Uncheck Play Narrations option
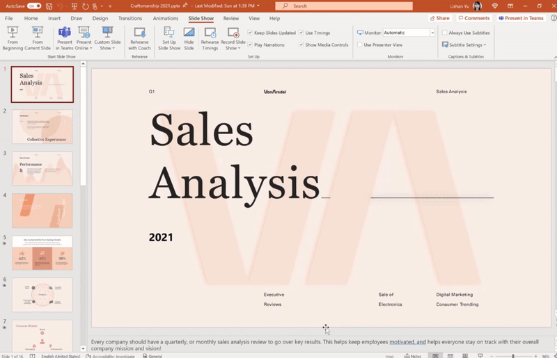Image resolution: width=557 pixels, height=358 pixels. [251, 44]
